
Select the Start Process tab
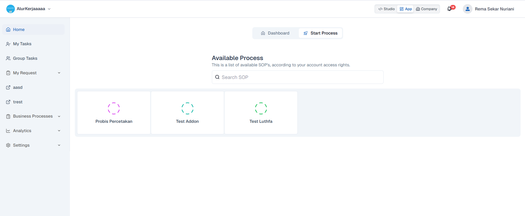(320, 33)
